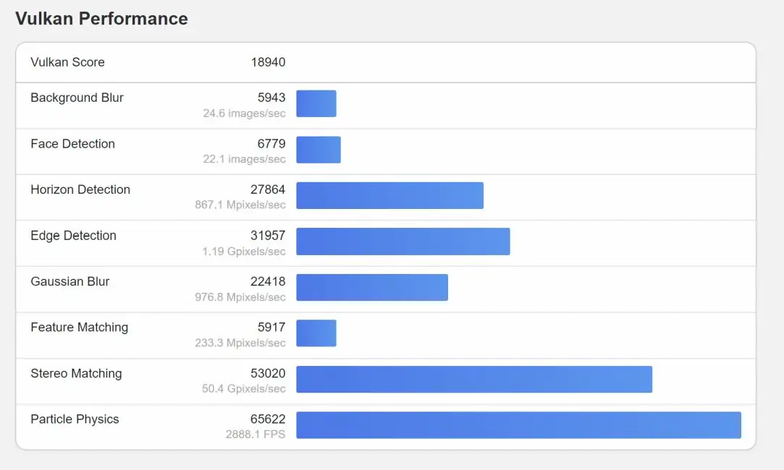Click the Face Detection score bar
Viewport: 784px width, 470px height.
pyautogui.click(x=319, y=150)
